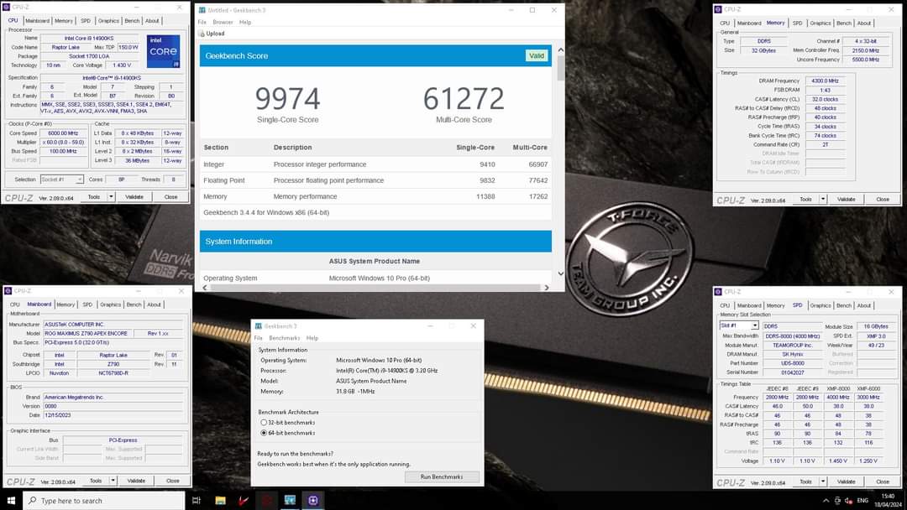
Task: Switch to the purple CPU-Z taskbar icon
Action: [x=313, y=500]
